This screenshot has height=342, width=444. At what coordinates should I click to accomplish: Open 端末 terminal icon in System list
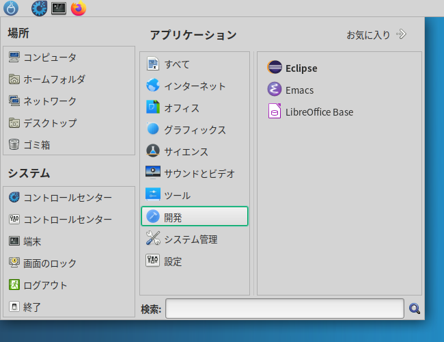click(x=14, y=241)
